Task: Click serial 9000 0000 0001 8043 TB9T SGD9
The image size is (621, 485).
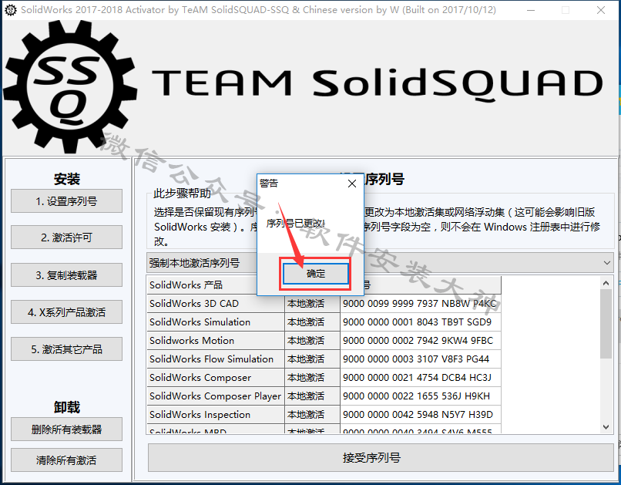Action: [420, 322]
